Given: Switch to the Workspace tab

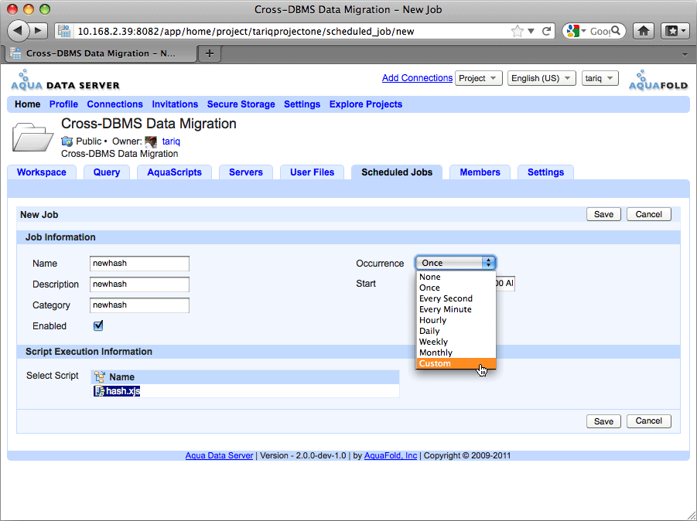Looking at the screenshot, I should (x=42, y=172).
